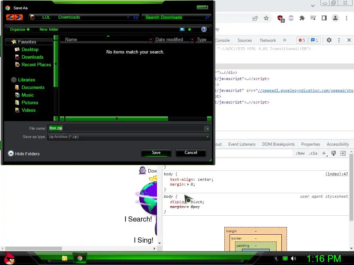The image size is (354, 265).
Task: Click the Chrome taskbar icon
Action: tap(80, 258)
